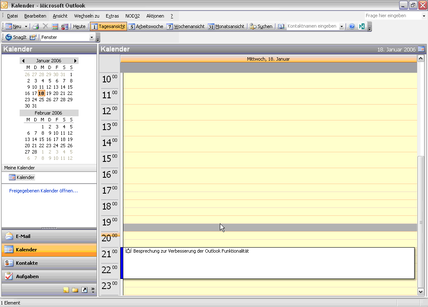Click the shortcuts icon in navigation pane
Screen dimensions: 428x307
tap(84, 290)
